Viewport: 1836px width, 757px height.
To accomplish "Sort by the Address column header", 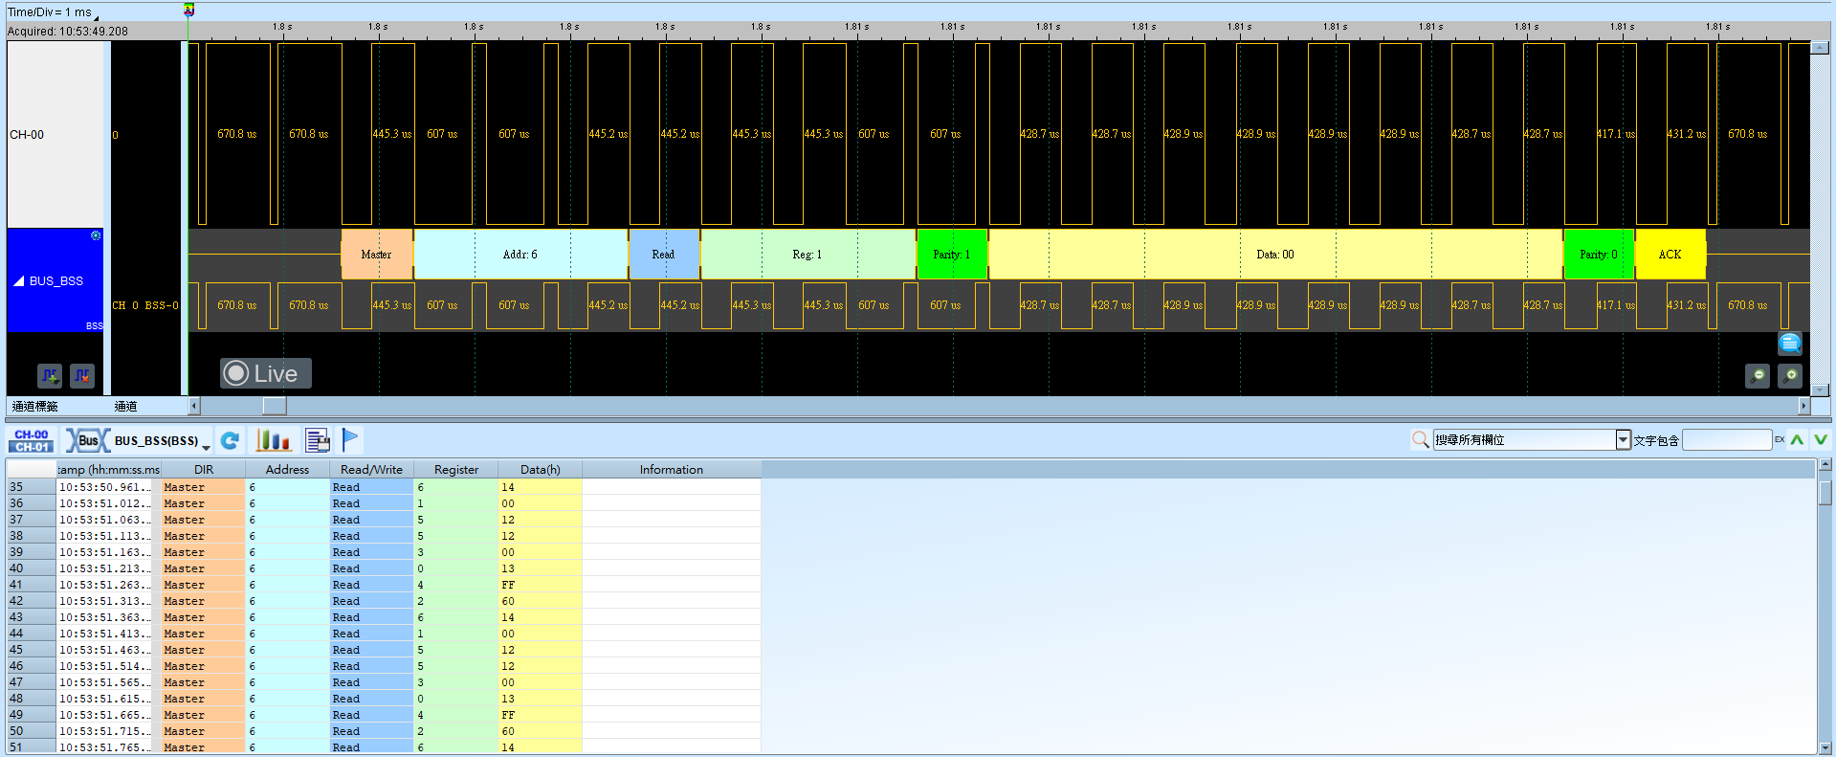I will pos(287,470).
